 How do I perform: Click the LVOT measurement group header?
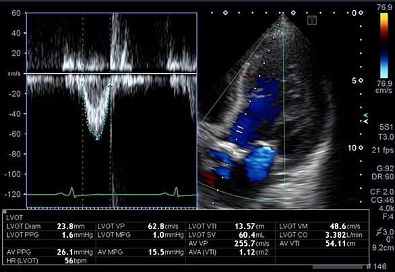(x=14, y=218)
